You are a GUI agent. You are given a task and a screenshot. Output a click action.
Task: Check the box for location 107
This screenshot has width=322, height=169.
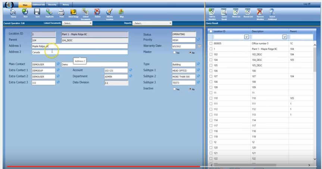(x=211, y=76)
